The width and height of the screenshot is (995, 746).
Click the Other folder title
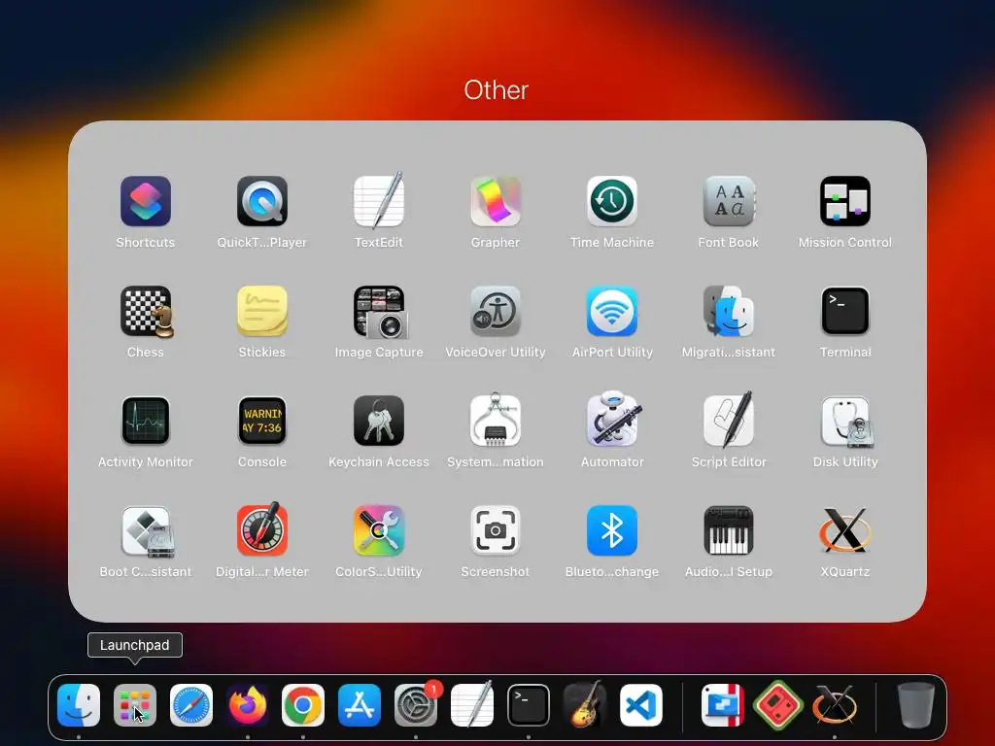tap(497, 90)
